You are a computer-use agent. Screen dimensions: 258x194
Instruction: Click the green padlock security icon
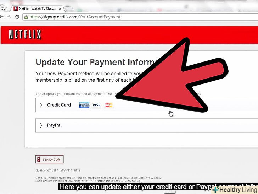[x=26, y=17]
